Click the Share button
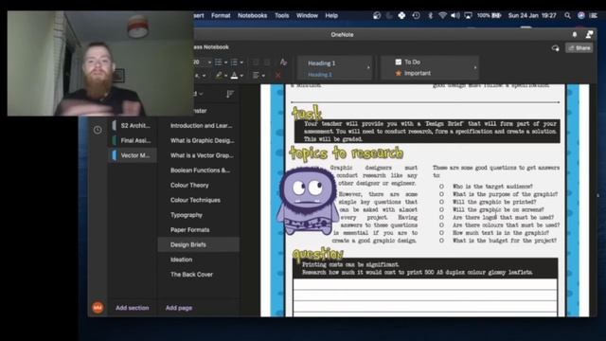The width and height of the screenshot is (606, 341). 579,48
